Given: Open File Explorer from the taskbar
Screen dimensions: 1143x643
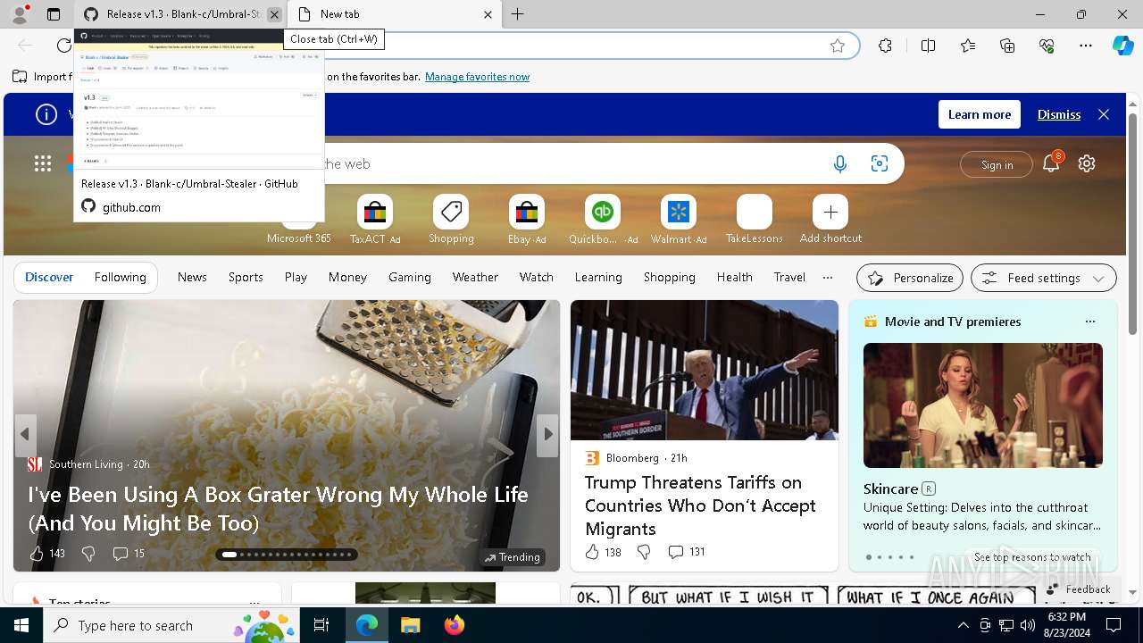Looking at the screenshot, I should click(410, 625).
